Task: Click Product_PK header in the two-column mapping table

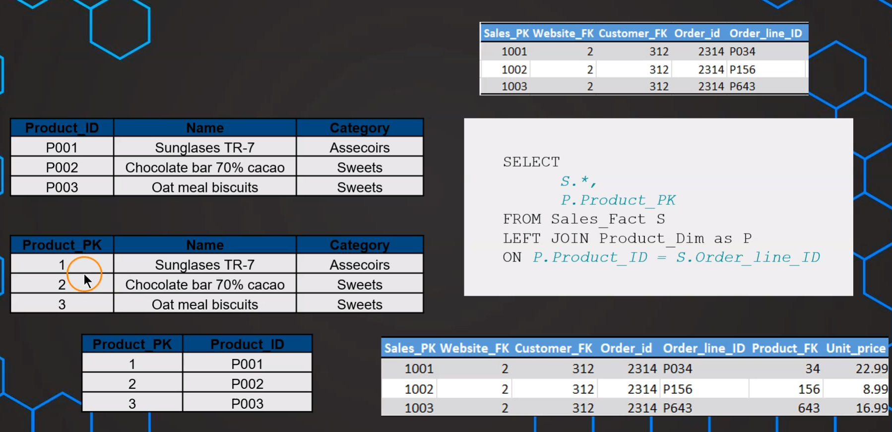Action: pos(132,344)
